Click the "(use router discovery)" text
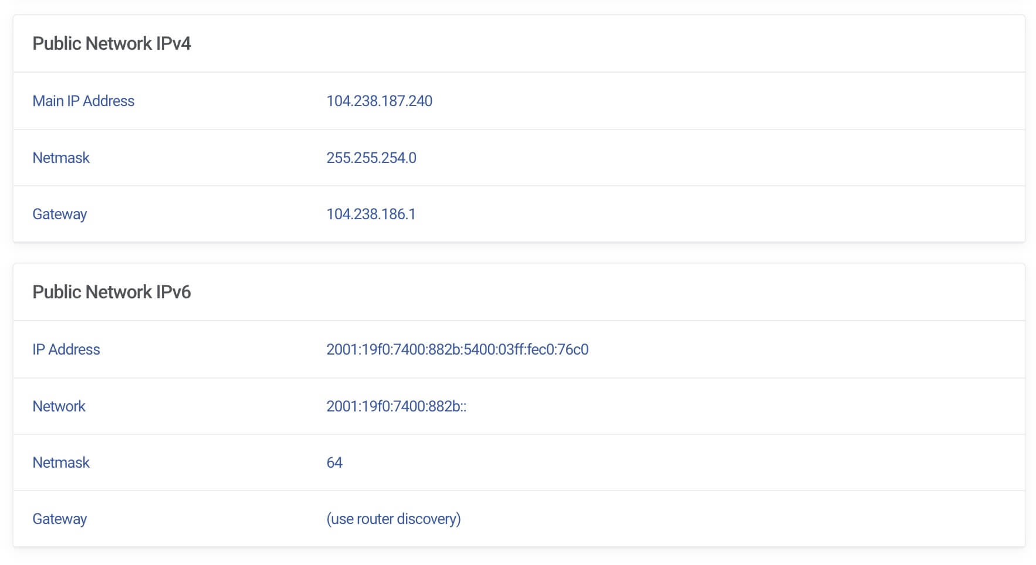The height and width of the screenshot is (565, 1036). (x=393, y=519)
